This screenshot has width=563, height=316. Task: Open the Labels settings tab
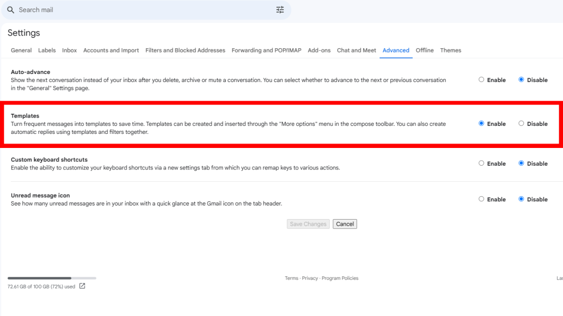tap(46, 50)
